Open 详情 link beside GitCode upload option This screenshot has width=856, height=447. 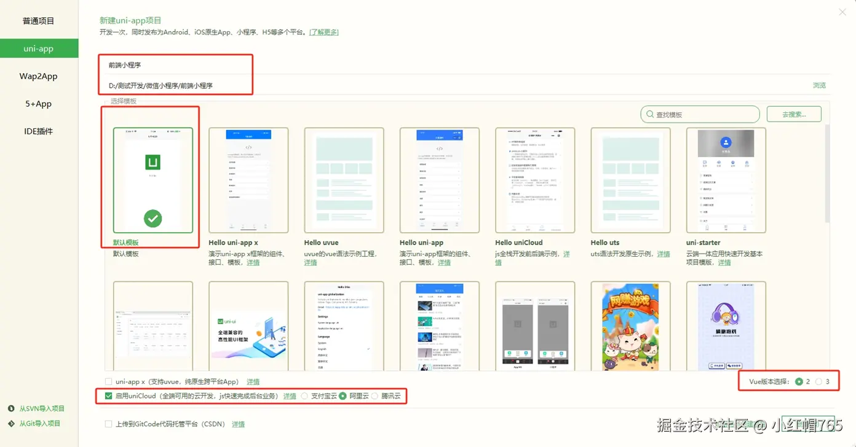click(238, 424)
